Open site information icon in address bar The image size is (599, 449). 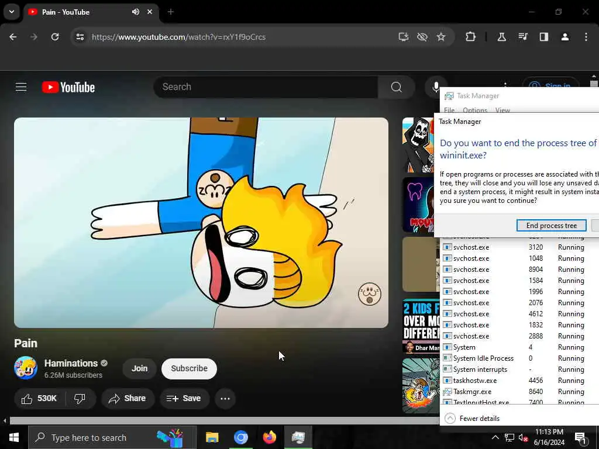80,37
